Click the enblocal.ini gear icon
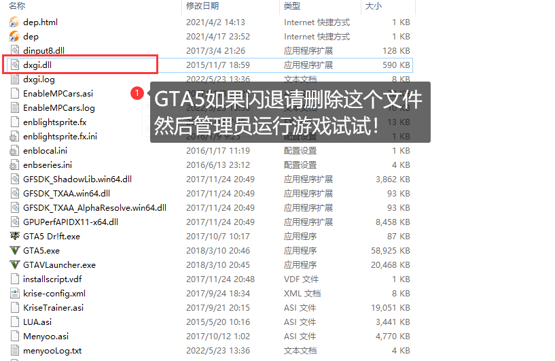Screen dimensions: 555x361 (14, 150)
